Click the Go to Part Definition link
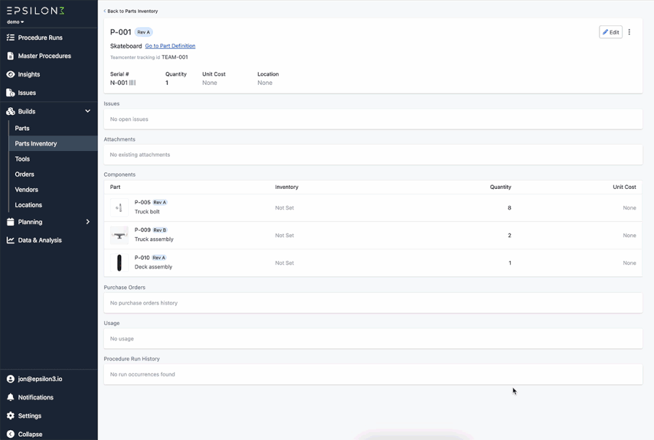This screenshot has width=654, height=440. point(170,46)
